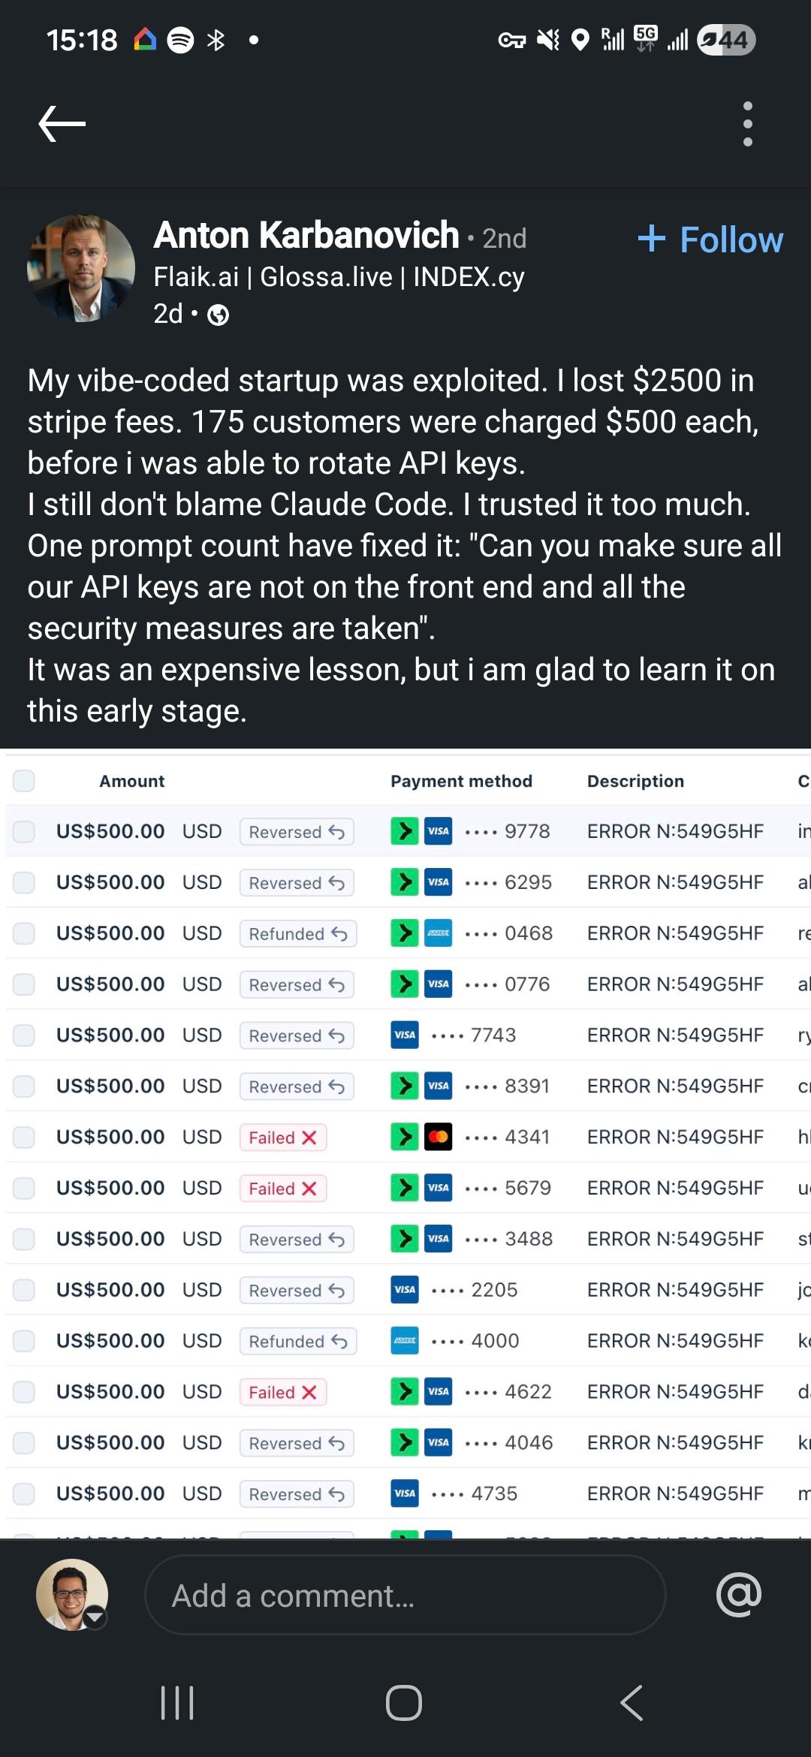Open the commenter identity switcher arrow
Image resolution: width=811 pixels, height=1757 pixels.
pyautogui.click(x=95, y=1616)
